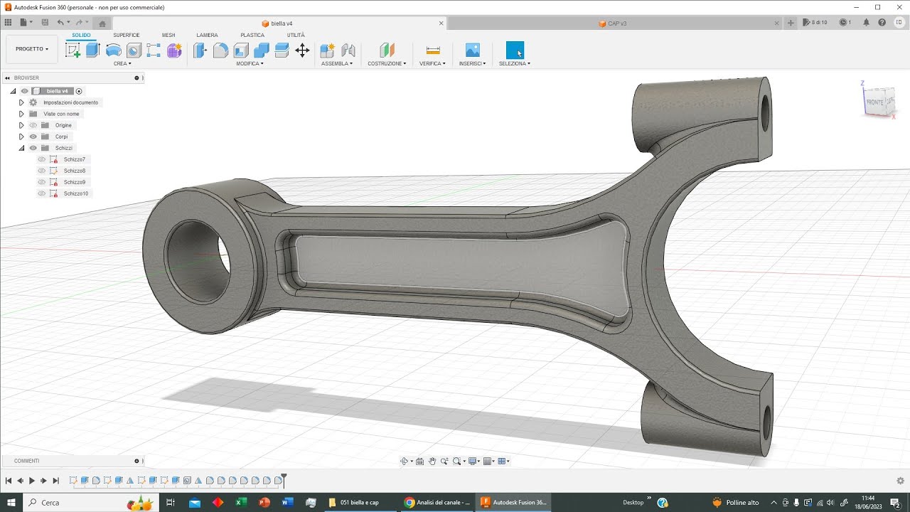Expand Impostazioni documento node
This screenshot has width=910, height=512.
[21, 102]
